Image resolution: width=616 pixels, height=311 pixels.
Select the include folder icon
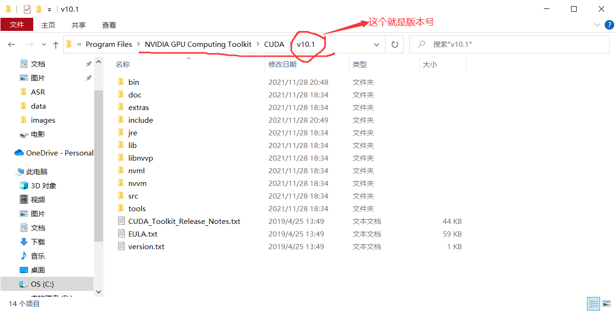121,120
